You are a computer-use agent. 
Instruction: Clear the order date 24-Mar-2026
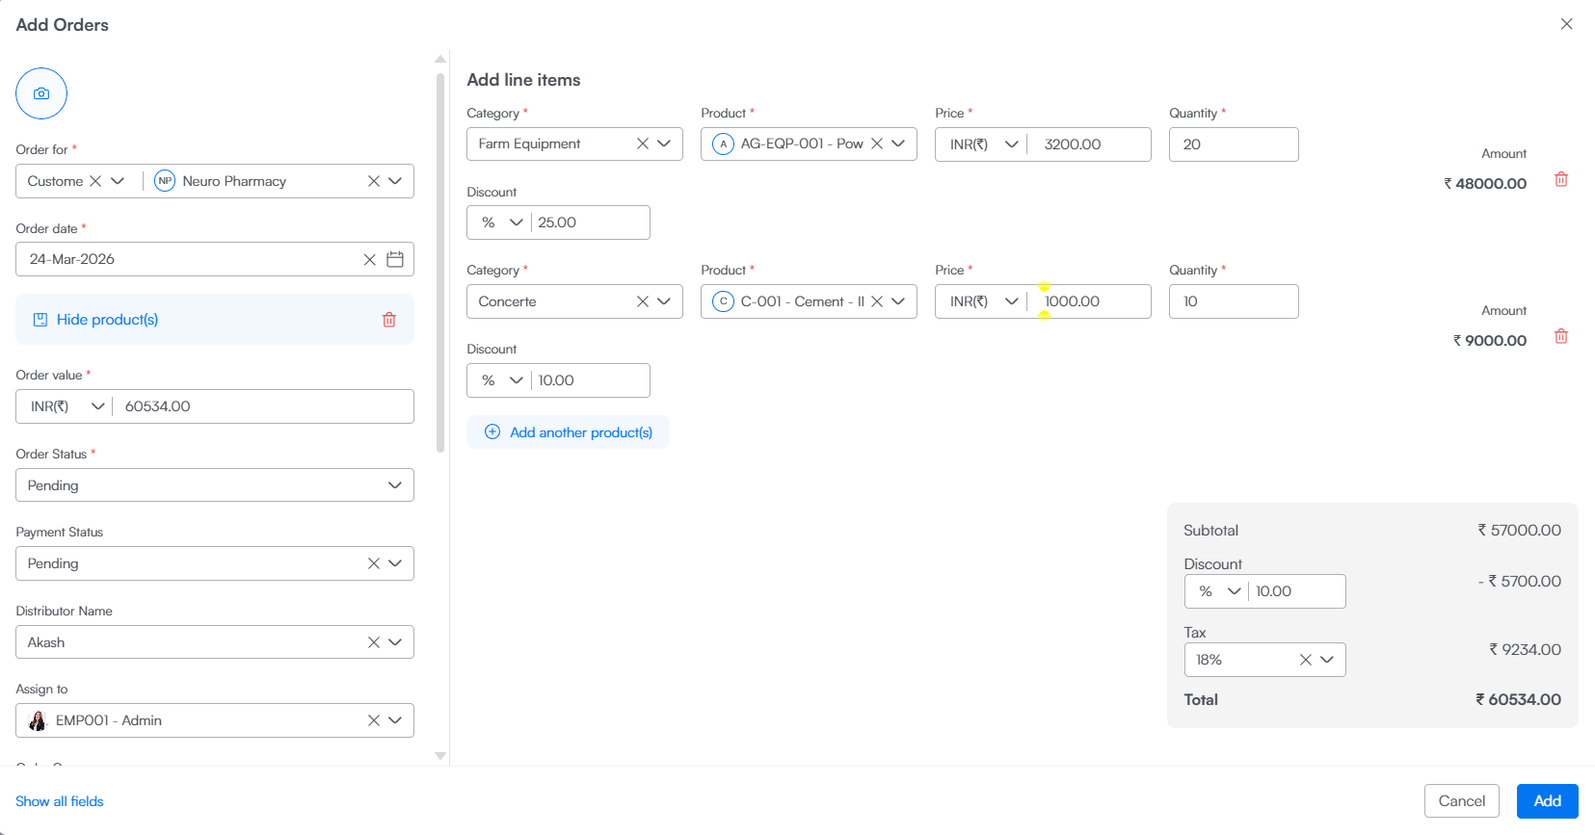(369, 259)
